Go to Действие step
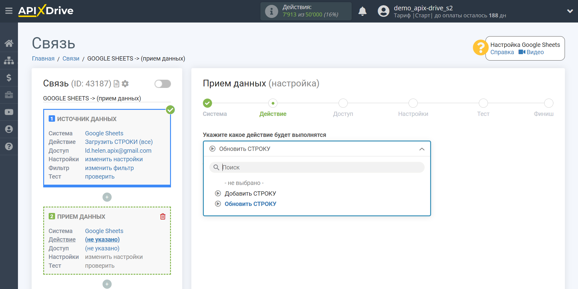The image size is (578, 289). click(x=273, y=103)
